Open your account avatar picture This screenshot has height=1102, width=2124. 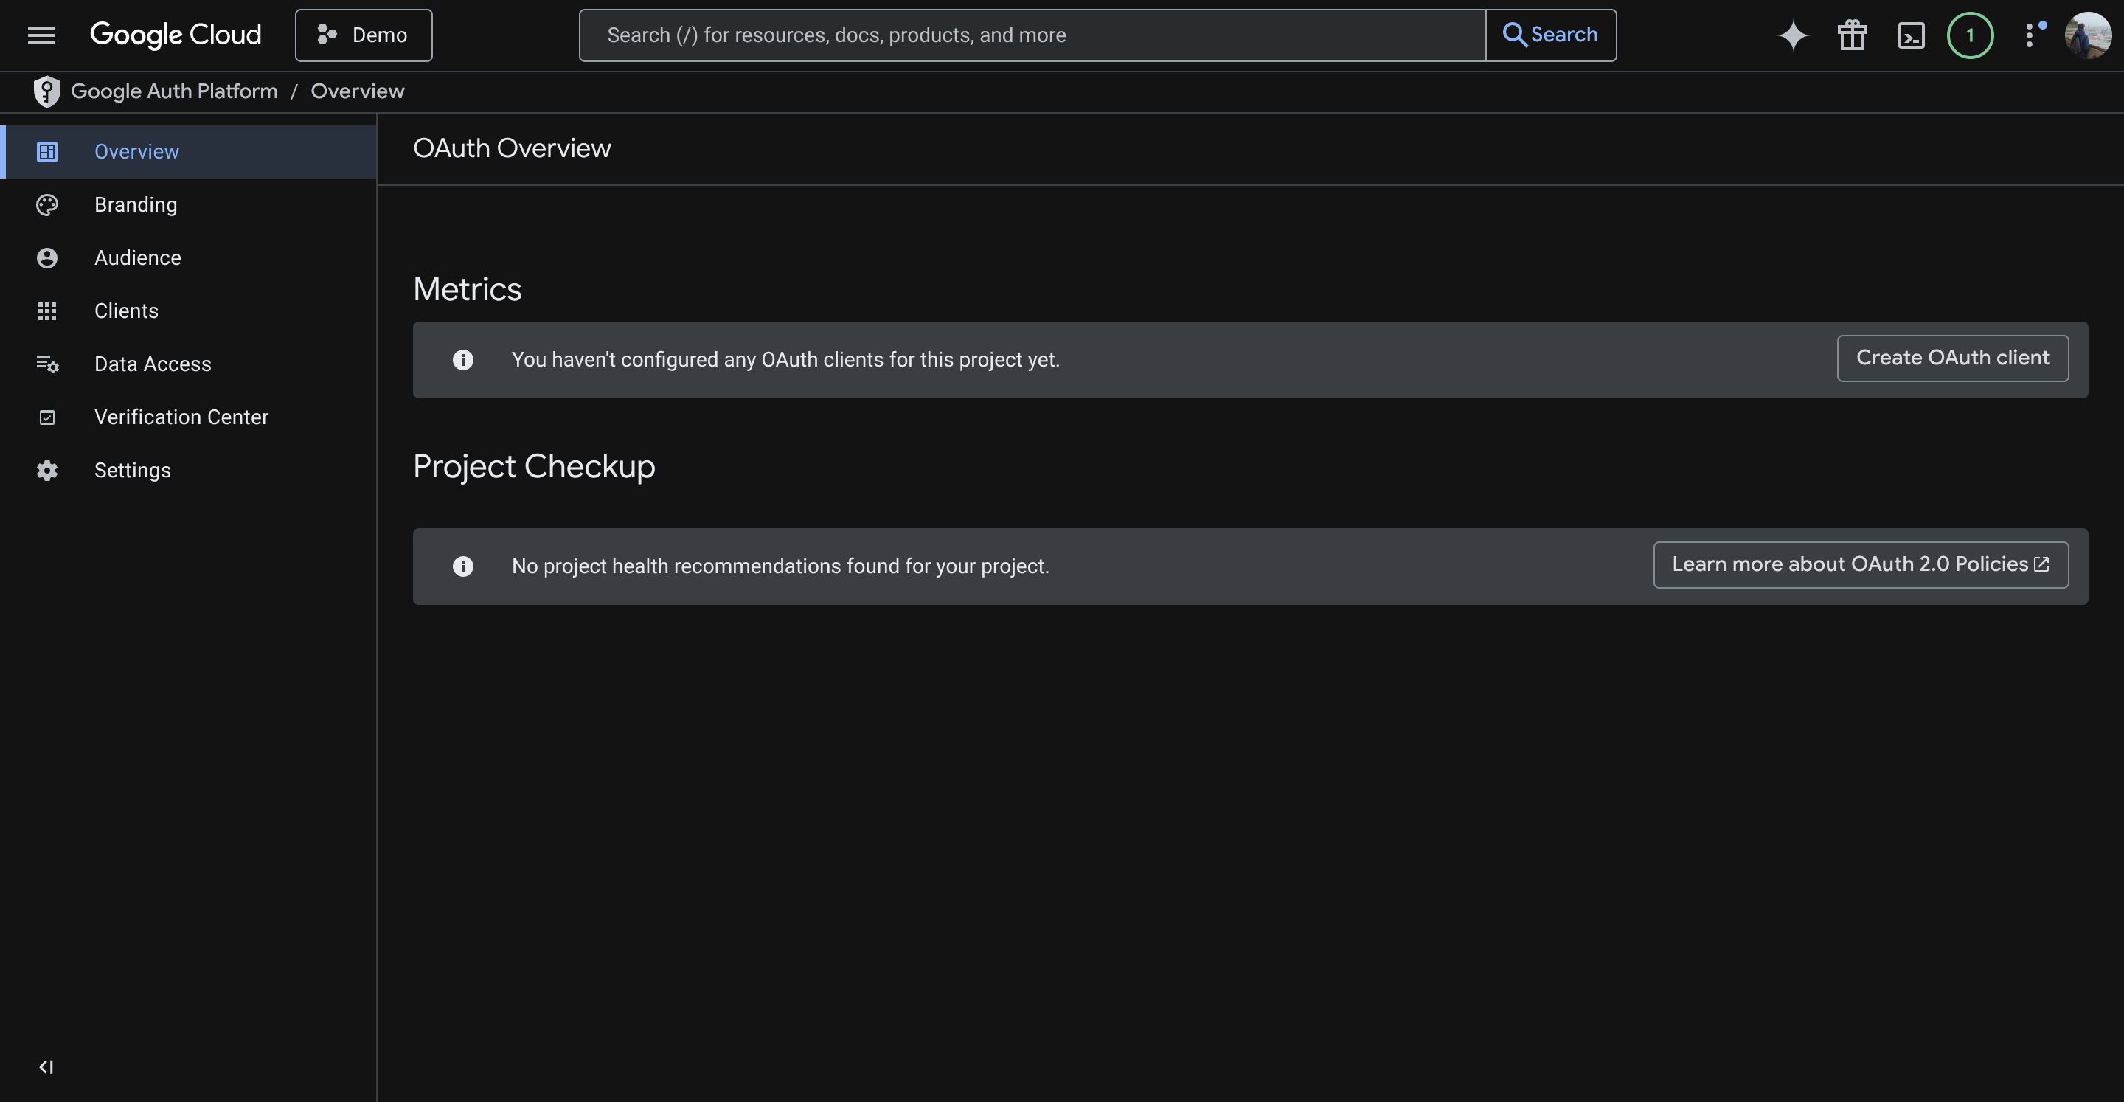tap(2090, 35)
